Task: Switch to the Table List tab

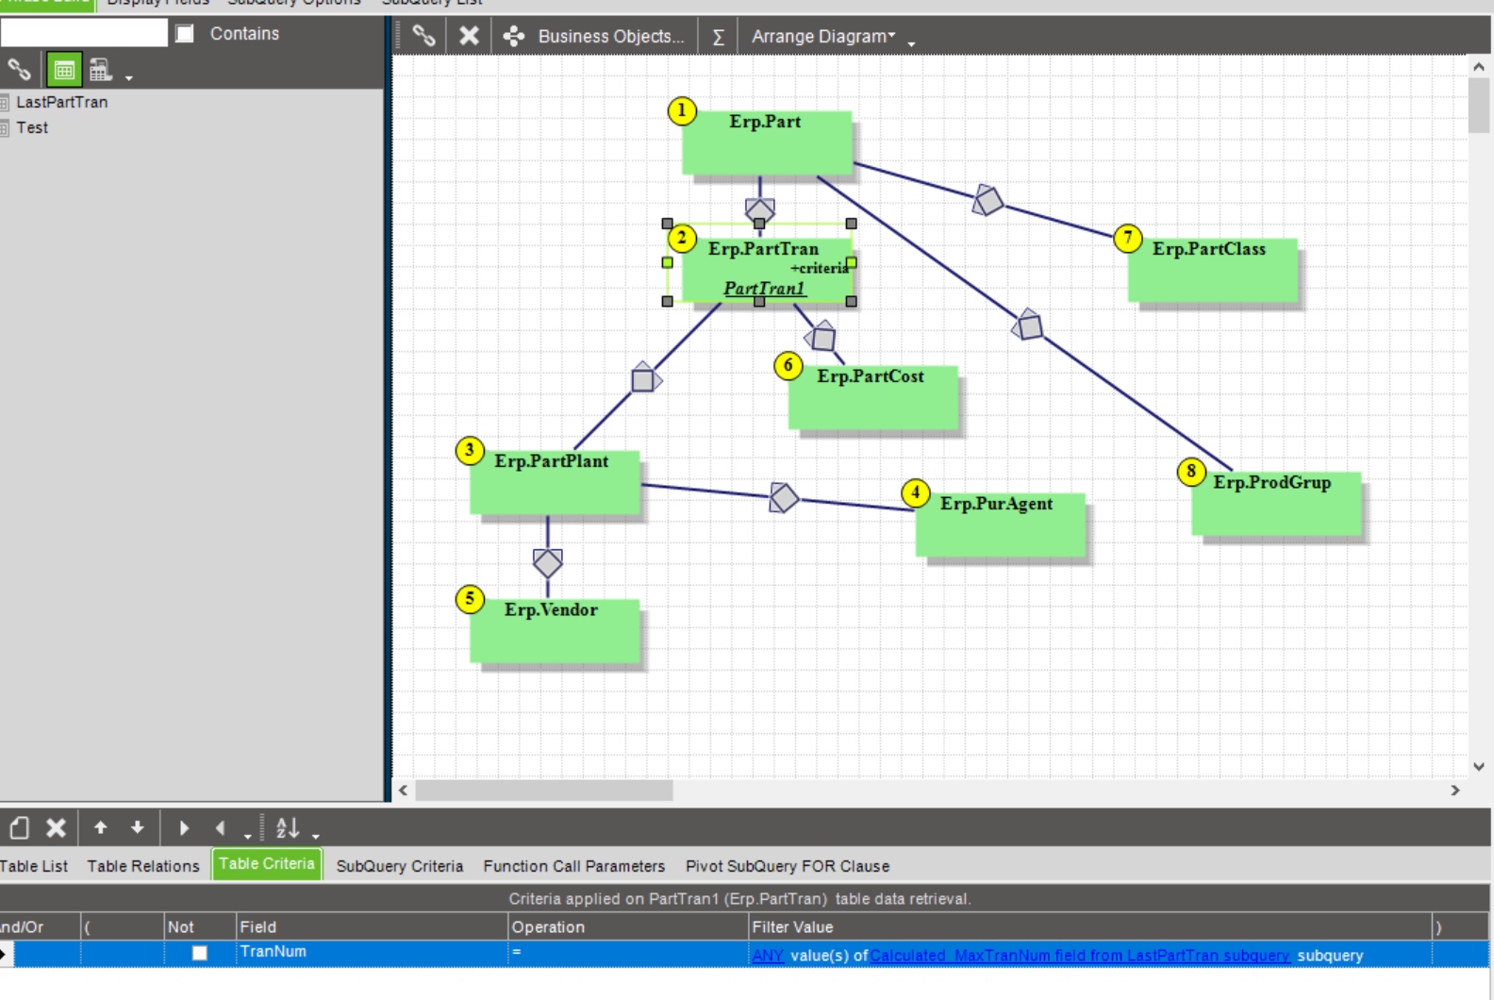Action: pos(34,866)
